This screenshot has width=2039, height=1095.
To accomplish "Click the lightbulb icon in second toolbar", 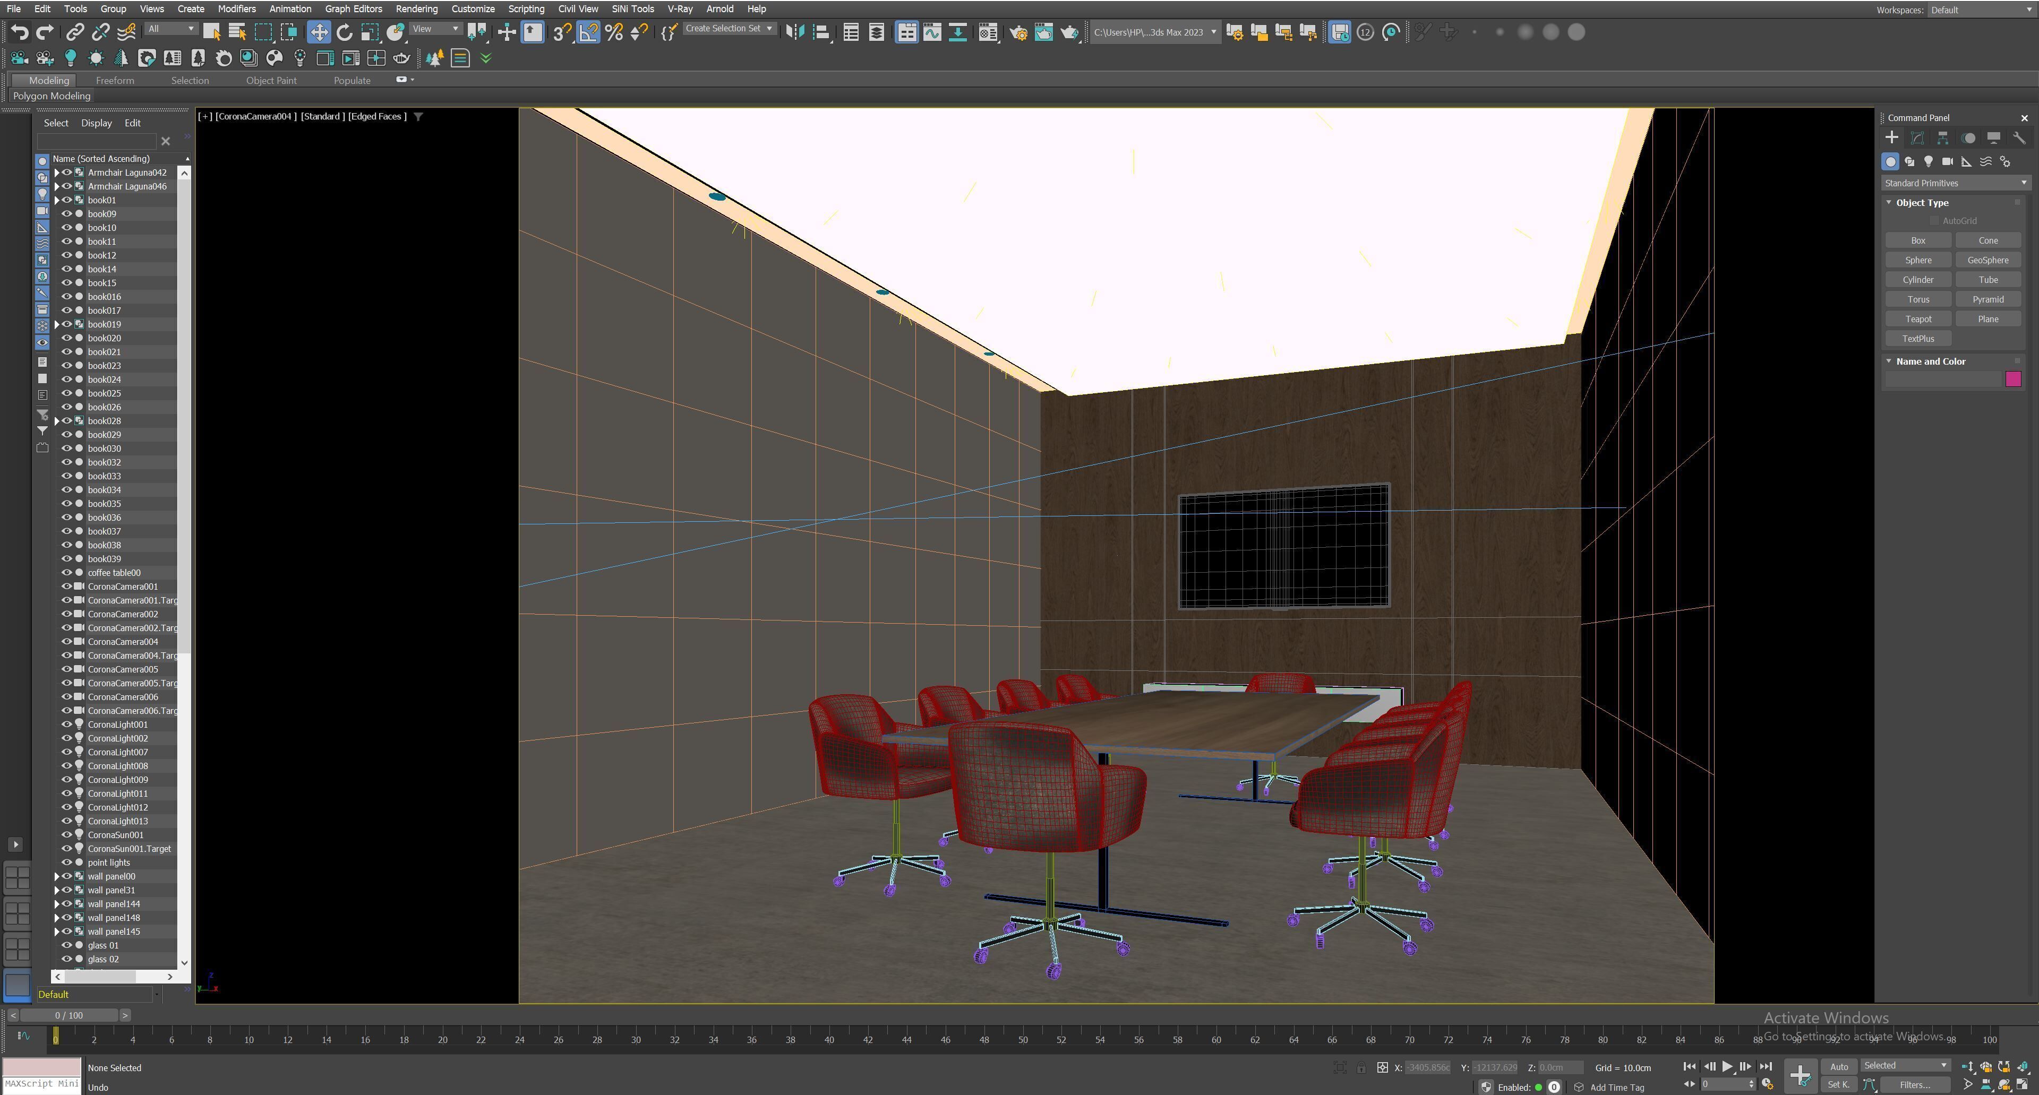I will [71, 58].
